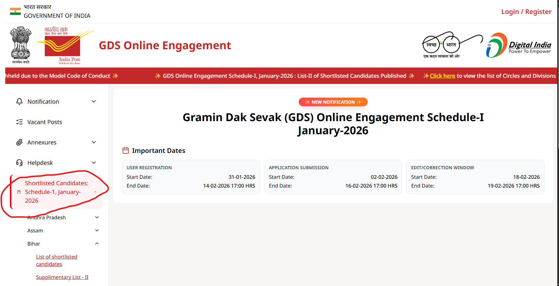Click the Vacant Posts checklist icon
Viewport: 559px width, 286px height.
click(19, 122)
